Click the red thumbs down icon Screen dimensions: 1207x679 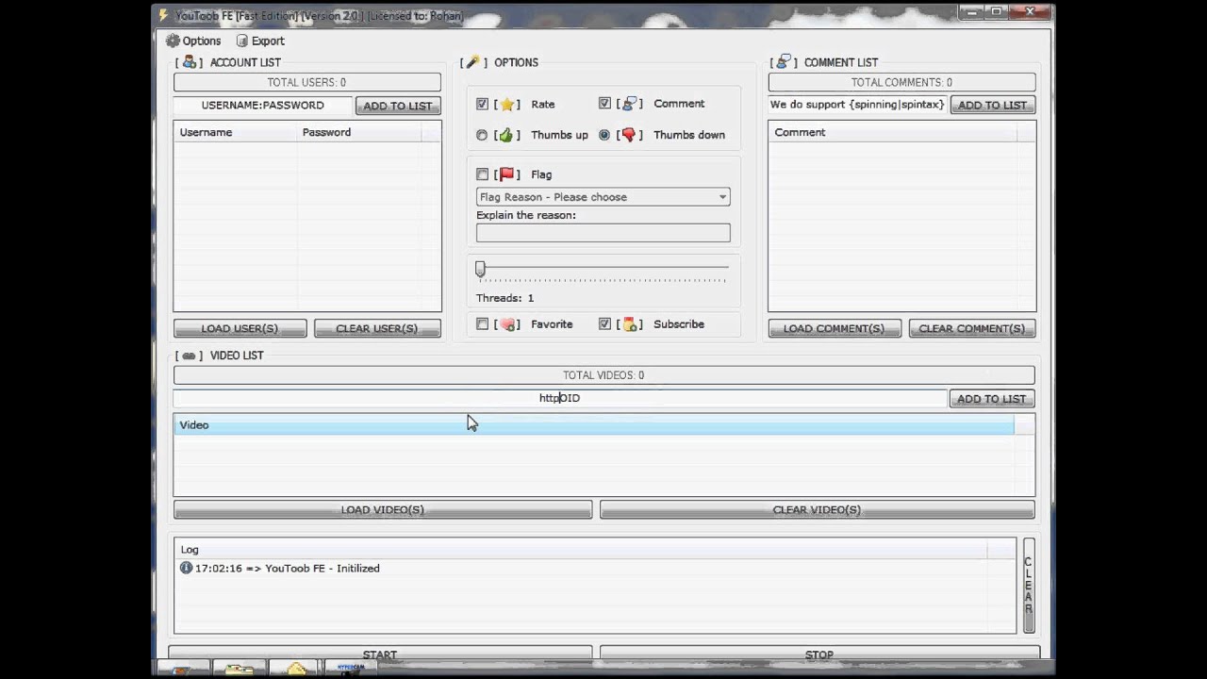(x=629, y=135)
